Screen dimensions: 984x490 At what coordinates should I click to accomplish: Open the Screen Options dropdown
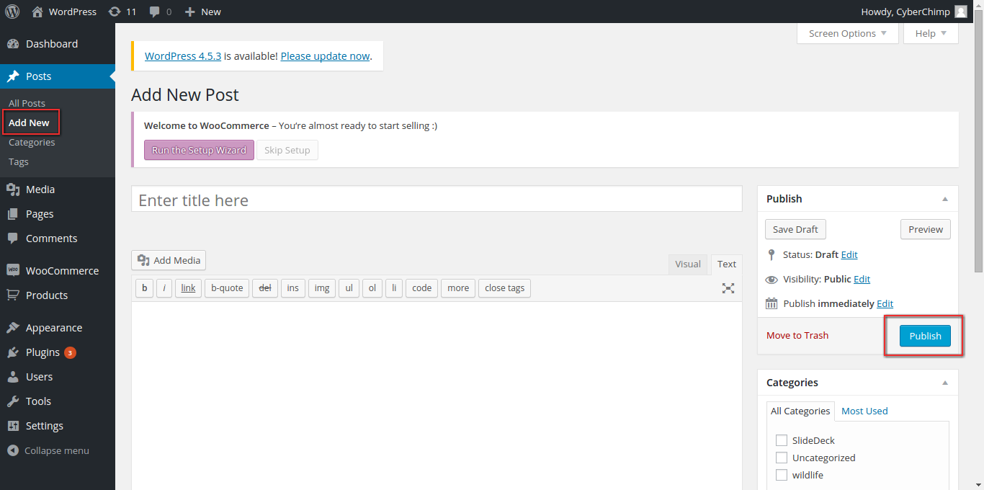point(848,33)
